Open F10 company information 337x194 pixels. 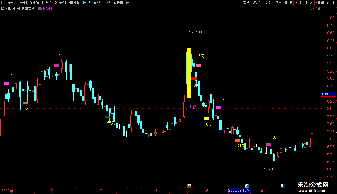(299, 3)
